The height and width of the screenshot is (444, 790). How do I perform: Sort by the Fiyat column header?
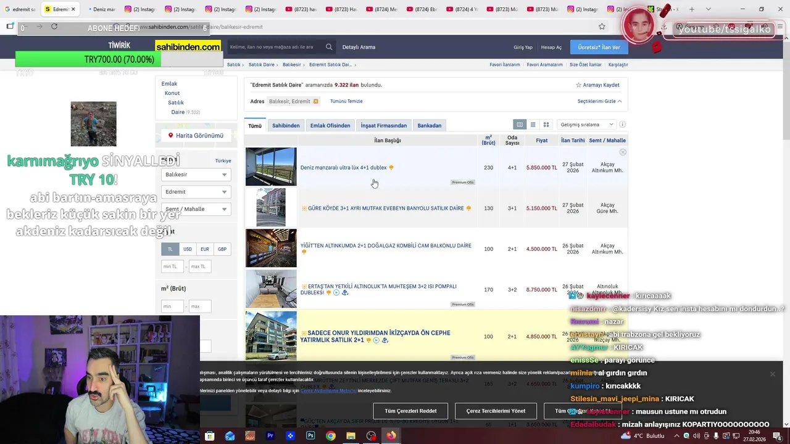pyautogui.click(x=541, y=141)
